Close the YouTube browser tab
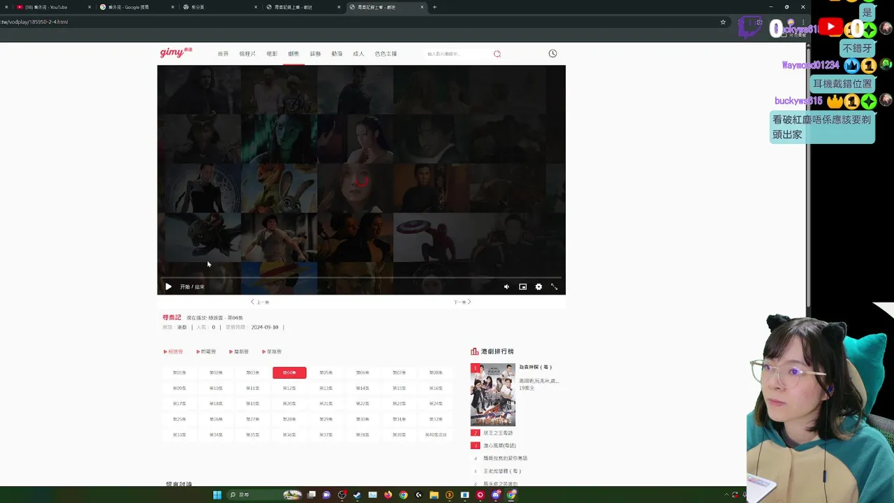The image size is (894, 503). coord(89,7)
